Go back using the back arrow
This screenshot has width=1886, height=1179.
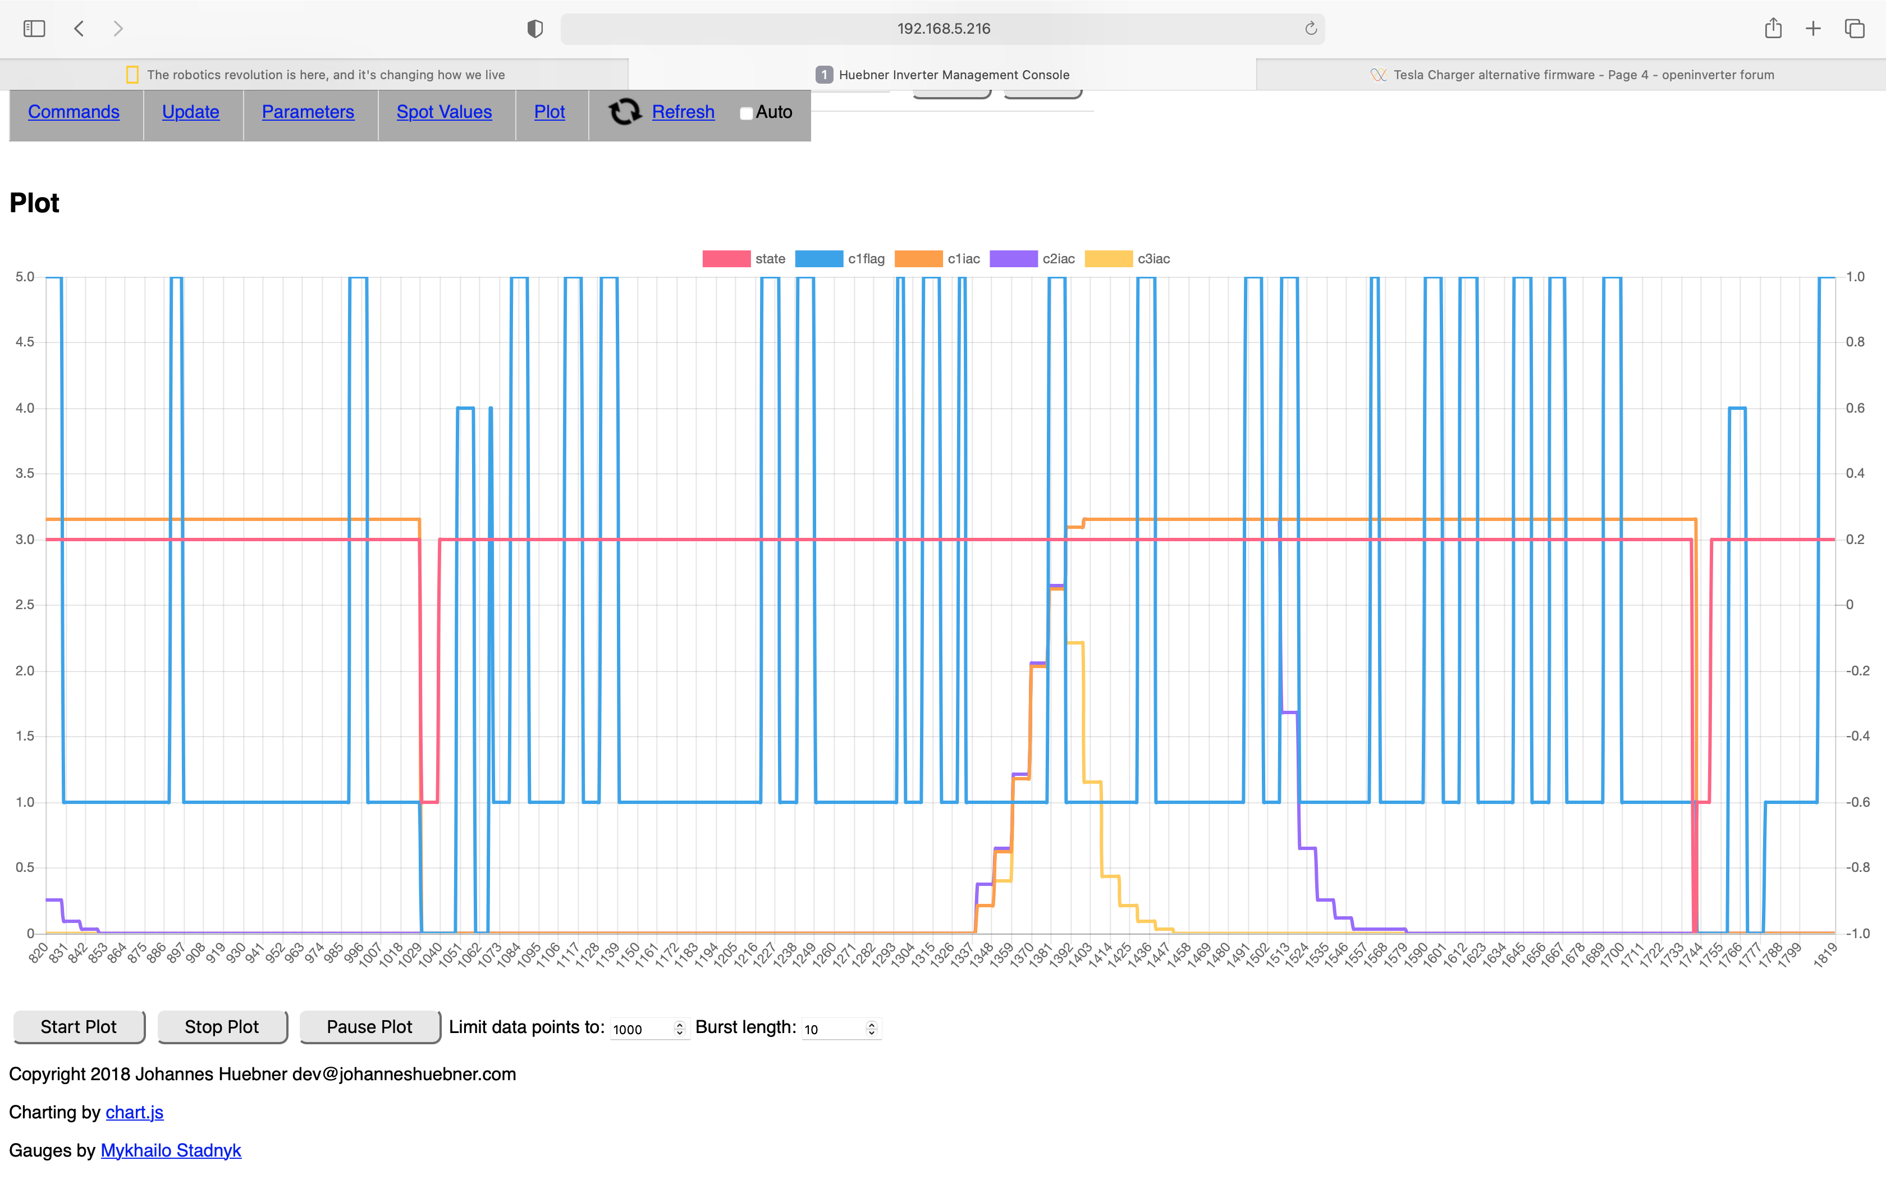tap(80, 29)
